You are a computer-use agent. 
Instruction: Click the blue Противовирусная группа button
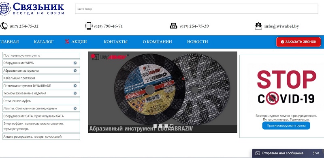click(x=286, y=126)
